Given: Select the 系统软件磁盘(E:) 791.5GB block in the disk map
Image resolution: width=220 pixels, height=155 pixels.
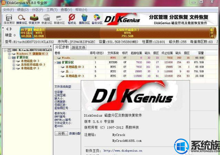Looking at the screenshot, I should pos(127,33).
